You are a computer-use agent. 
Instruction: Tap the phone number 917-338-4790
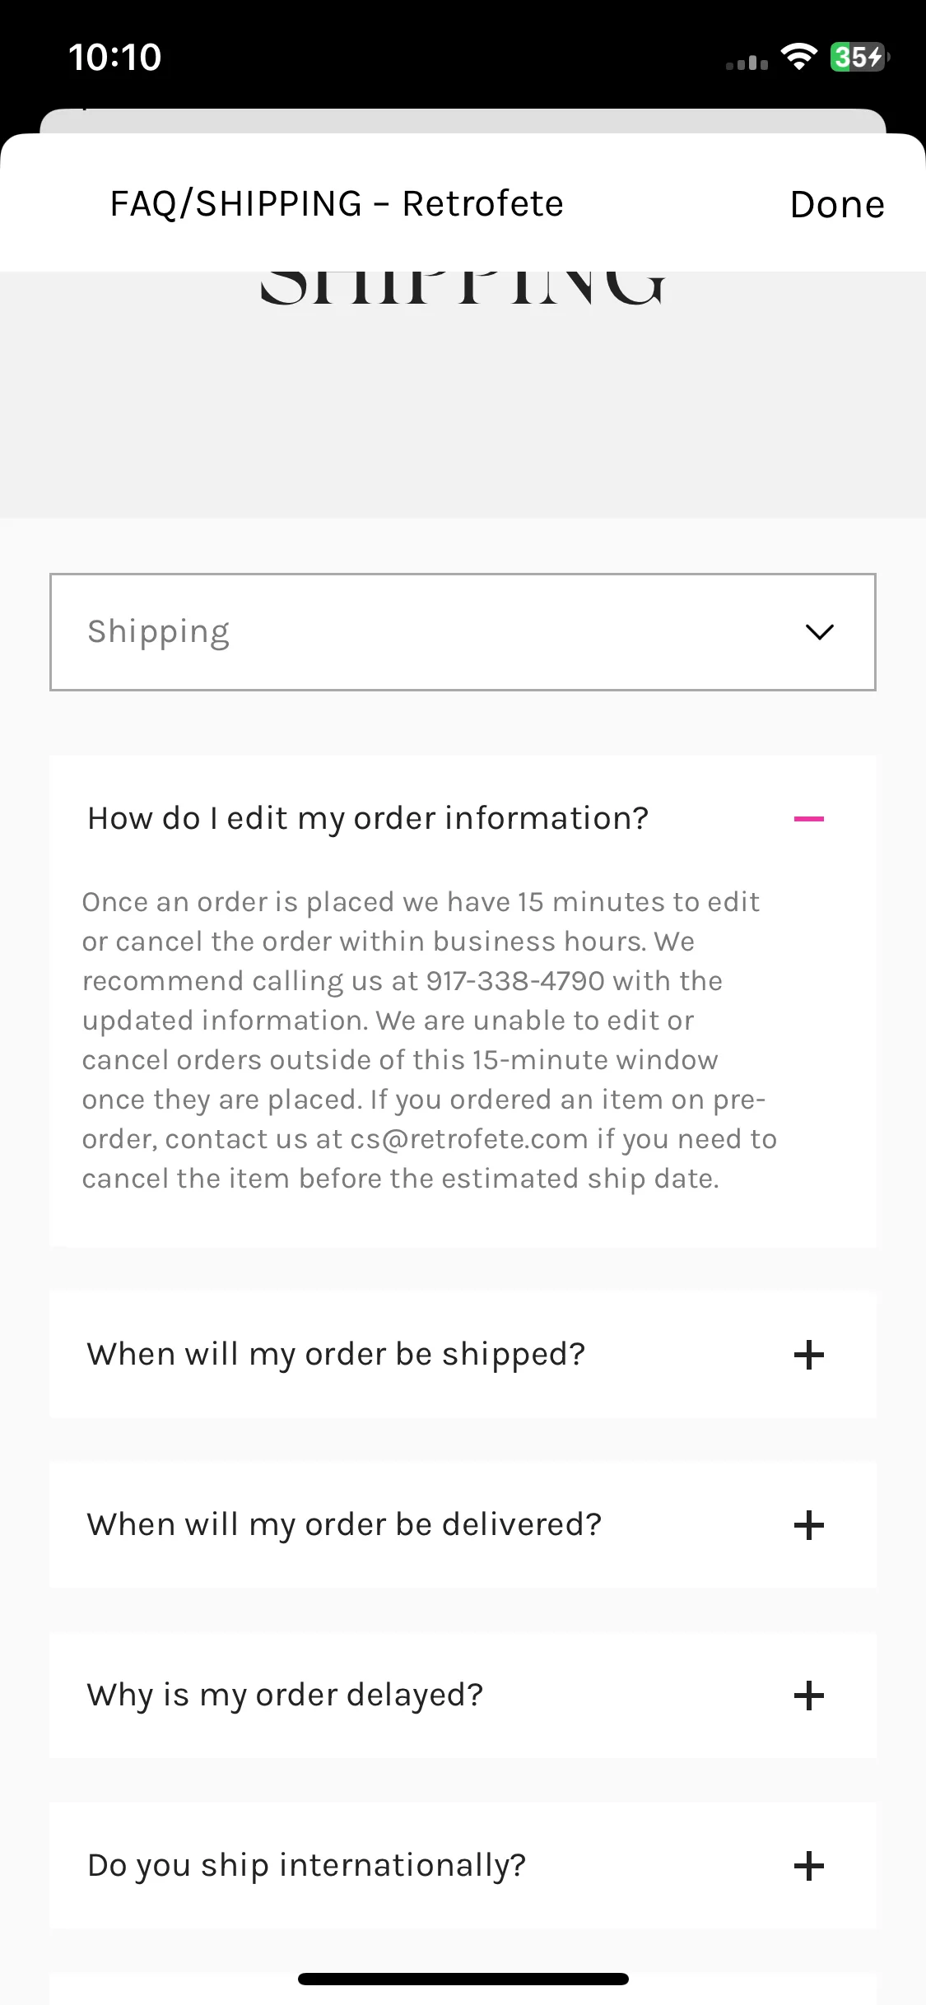click(515, 981)
